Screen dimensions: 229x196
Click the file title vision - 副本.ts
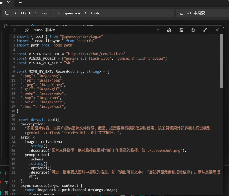tap(45, 30)
